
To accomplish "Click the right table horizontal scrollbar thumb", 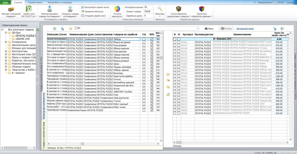I will (179, 143).
